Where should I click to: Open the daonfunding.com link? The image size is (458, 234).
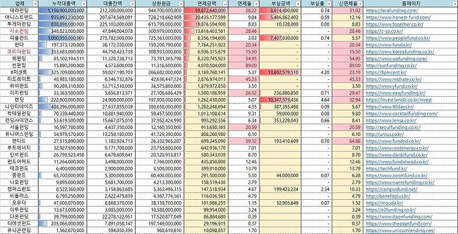[399, 217]
